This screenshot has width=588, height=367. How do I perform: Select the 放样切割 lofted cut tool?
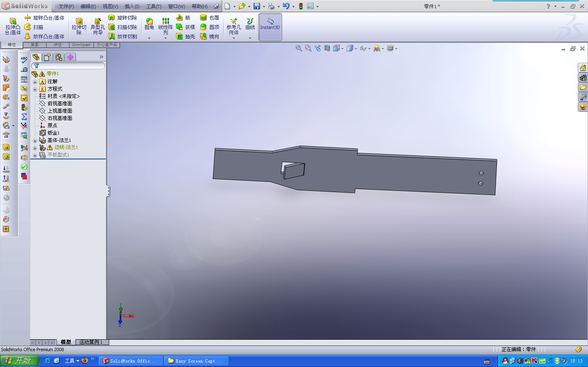tap(122, 36)
